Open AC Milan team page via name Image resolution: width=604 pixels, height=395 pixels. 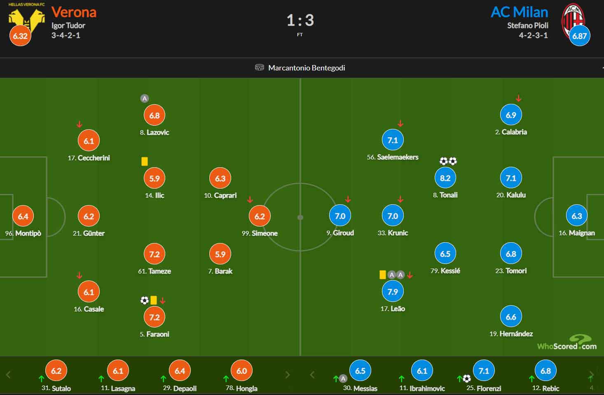[x=520, y=12]
